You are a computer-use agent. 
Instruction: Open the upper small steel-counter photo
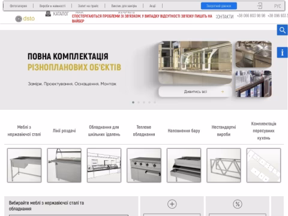pyautogui.click(x=254, y=54)
